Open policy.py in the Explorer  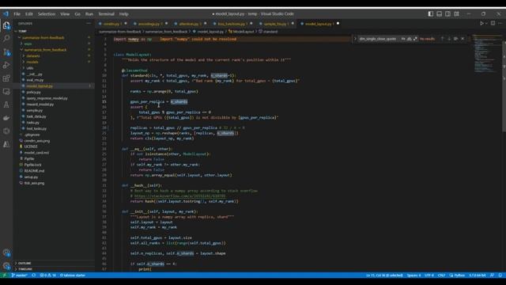(33, 92)
